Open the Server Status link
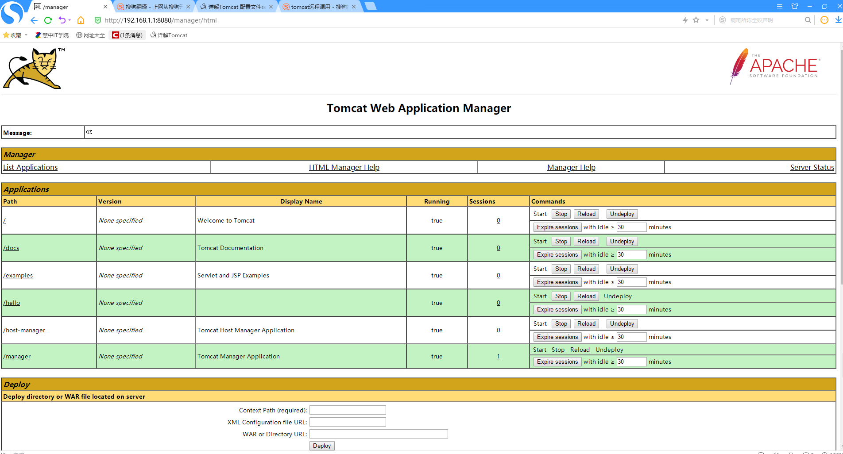Viewport: 843px width, 454px height. pyautogui.click(x=812, y=167)
